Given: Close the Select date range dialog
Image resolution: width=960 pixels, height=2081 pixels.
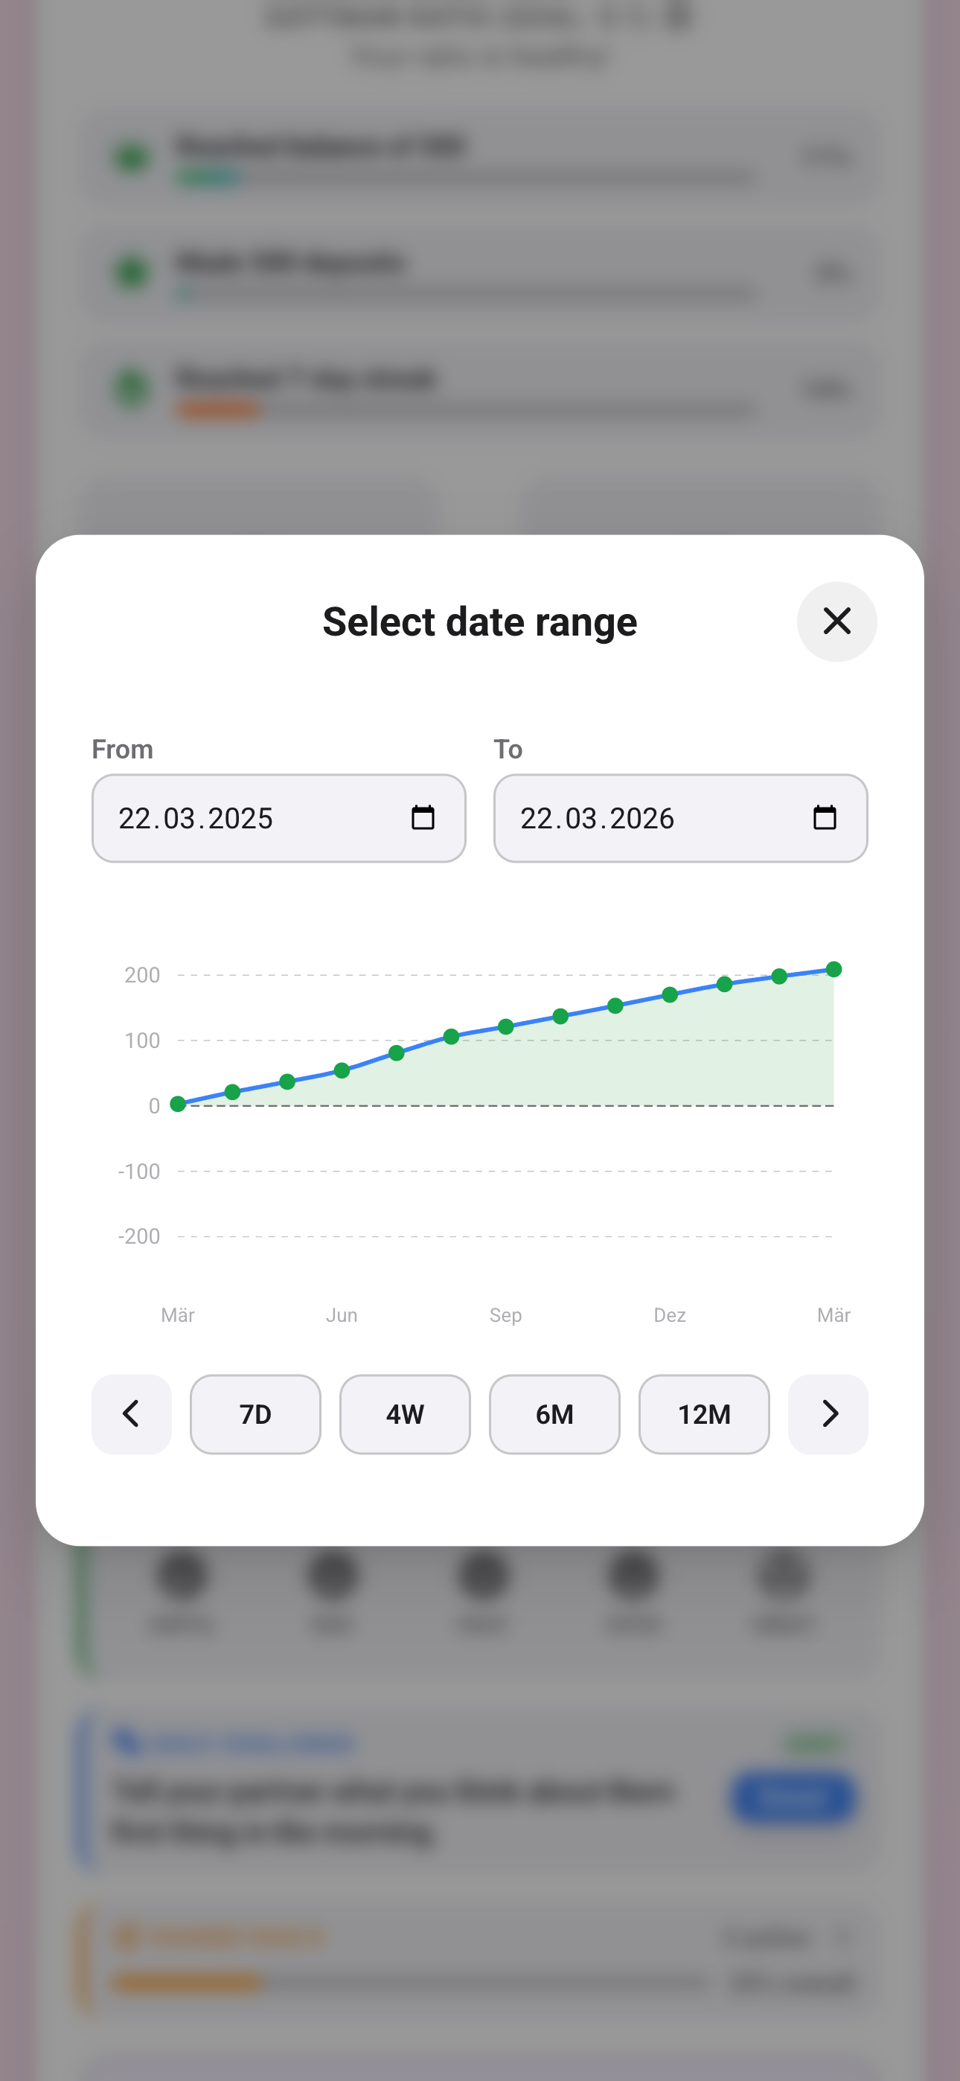Looking at the screenshot, I should (x=836, y=621).
